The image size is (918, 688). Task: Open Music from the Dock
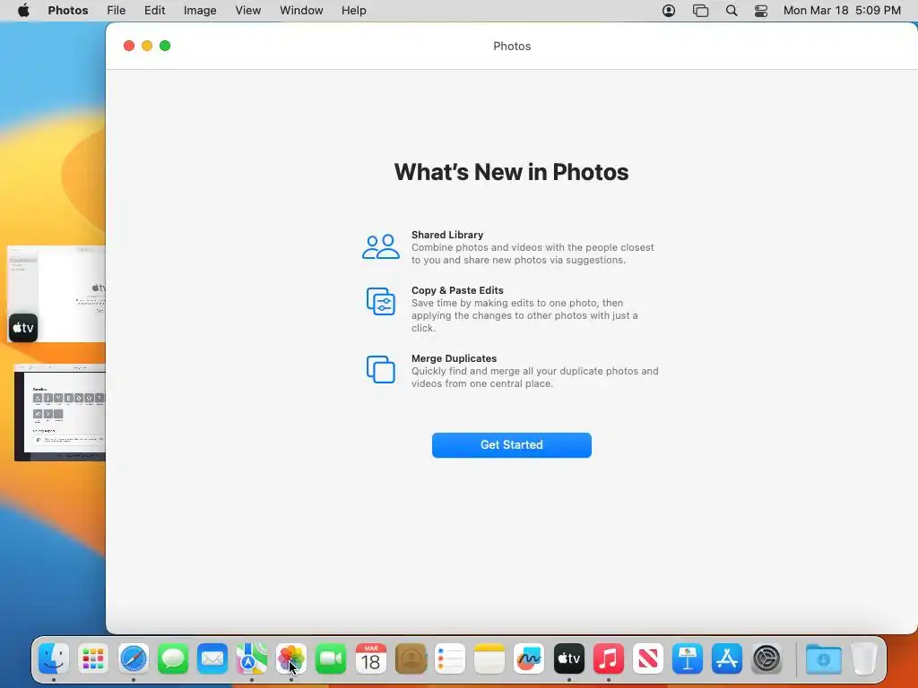pyautogui.click(x=609, y=658)
